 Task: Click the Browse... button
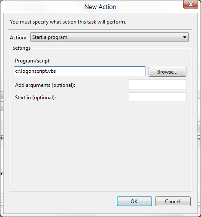tap(167, 72)
